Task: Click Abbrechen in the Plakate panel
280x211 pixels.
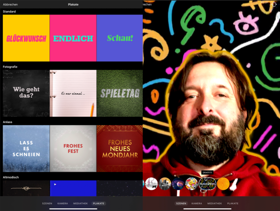Action: (10, 5)
